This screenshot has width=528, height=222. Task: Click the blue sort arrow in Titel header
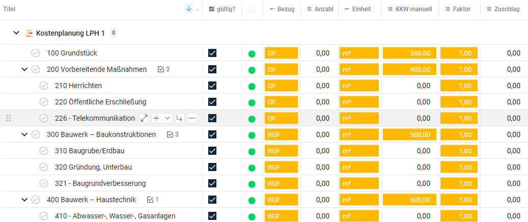click(x=189, y=9)
